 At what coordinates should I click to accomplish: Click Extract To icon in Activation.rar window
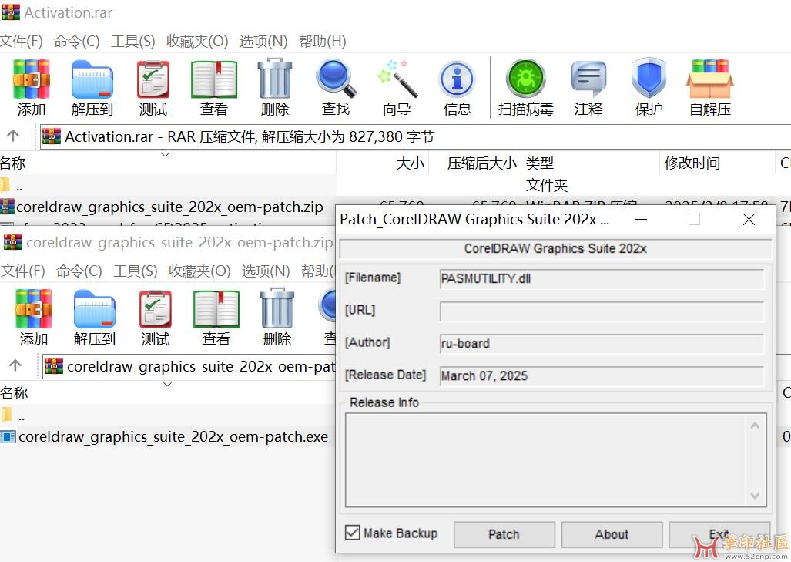click(92, 79)
